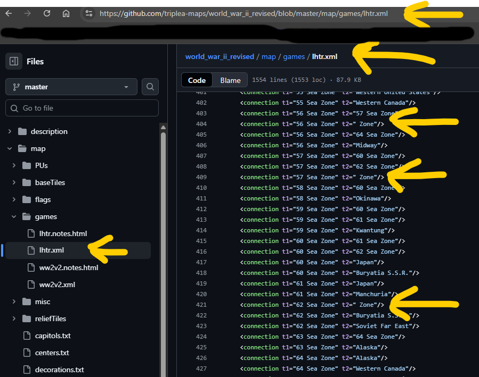
Task: Select the flags folder icon
Action: click(27, 199)
